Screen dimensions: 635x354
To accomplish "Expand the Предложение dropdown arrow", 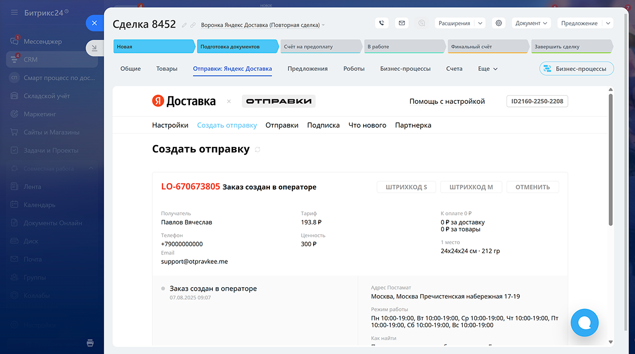I will pos(608,23).
